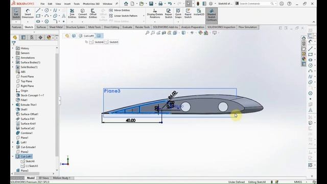The image size is (327, 184).
Task: Expand the Solid Bodies(1) node
Action: (x=13, y=67)
